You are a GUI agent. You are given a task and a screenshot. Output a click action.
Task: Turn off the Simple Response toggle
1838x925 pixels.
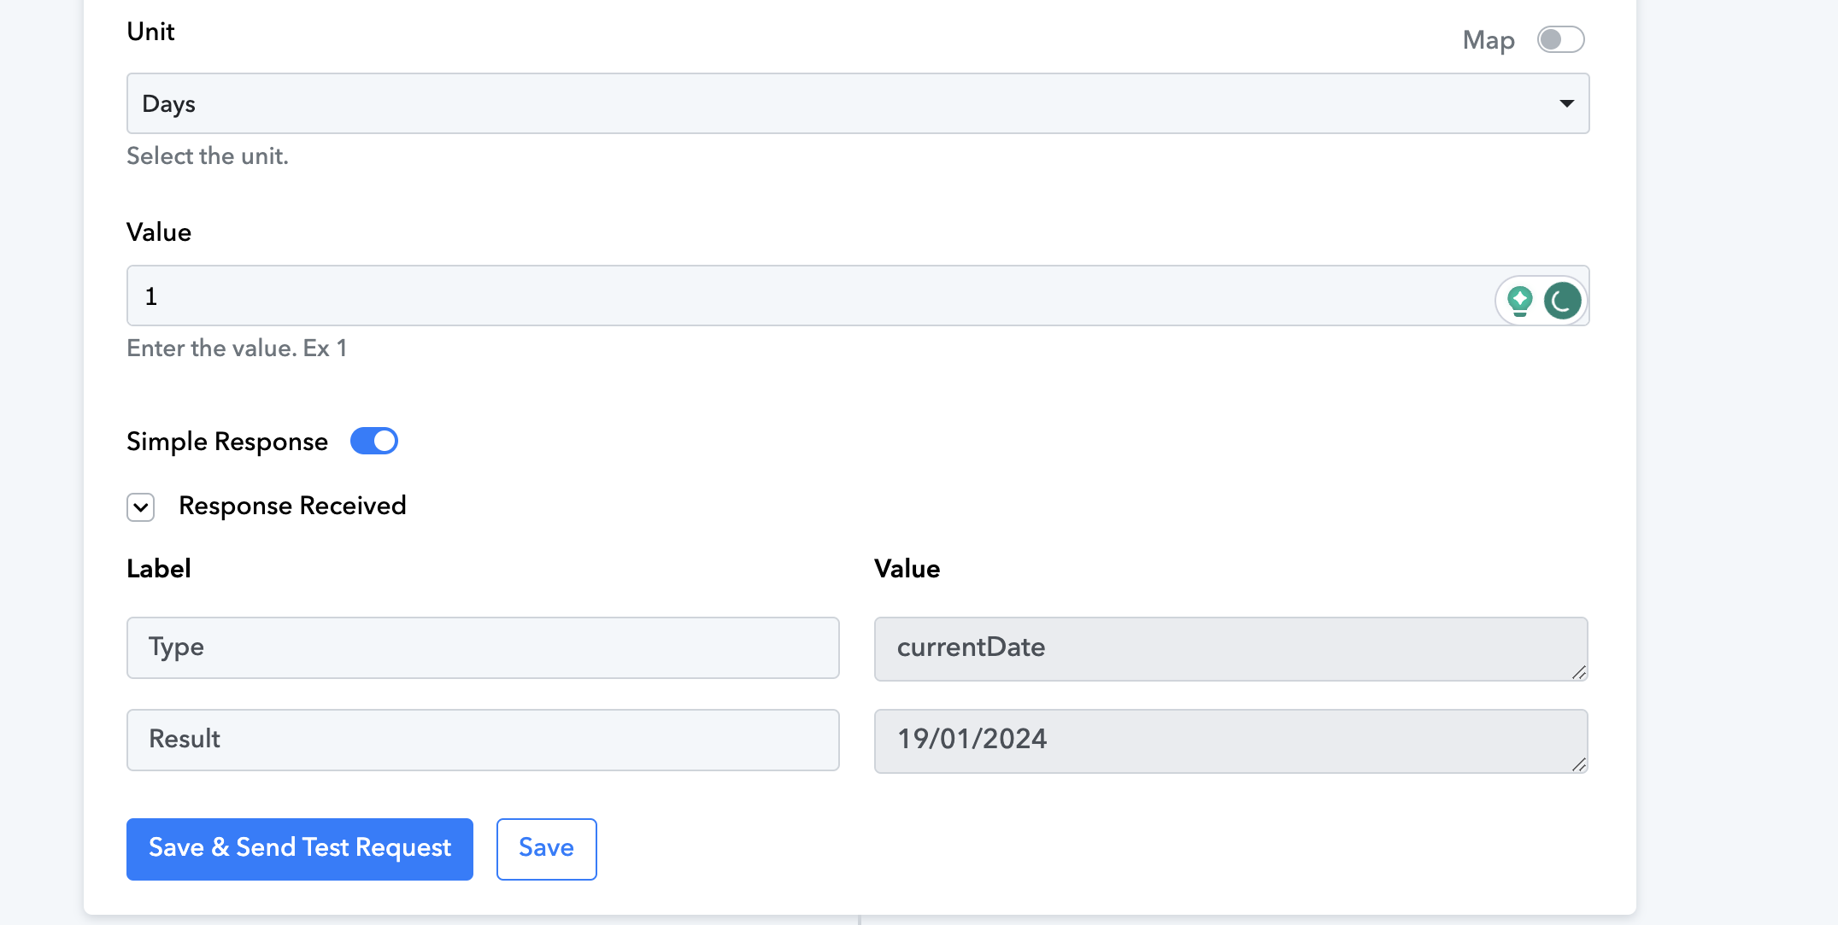(x=374, y=441)
